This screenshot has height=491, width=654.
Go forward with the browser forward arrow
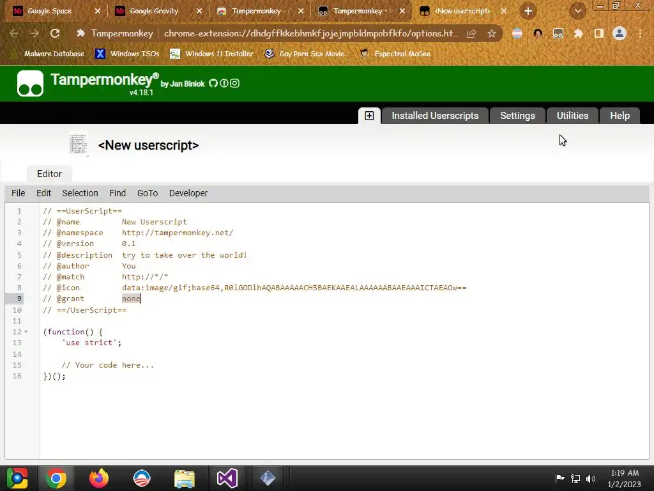pyautogui.click(x=34, y=33)
